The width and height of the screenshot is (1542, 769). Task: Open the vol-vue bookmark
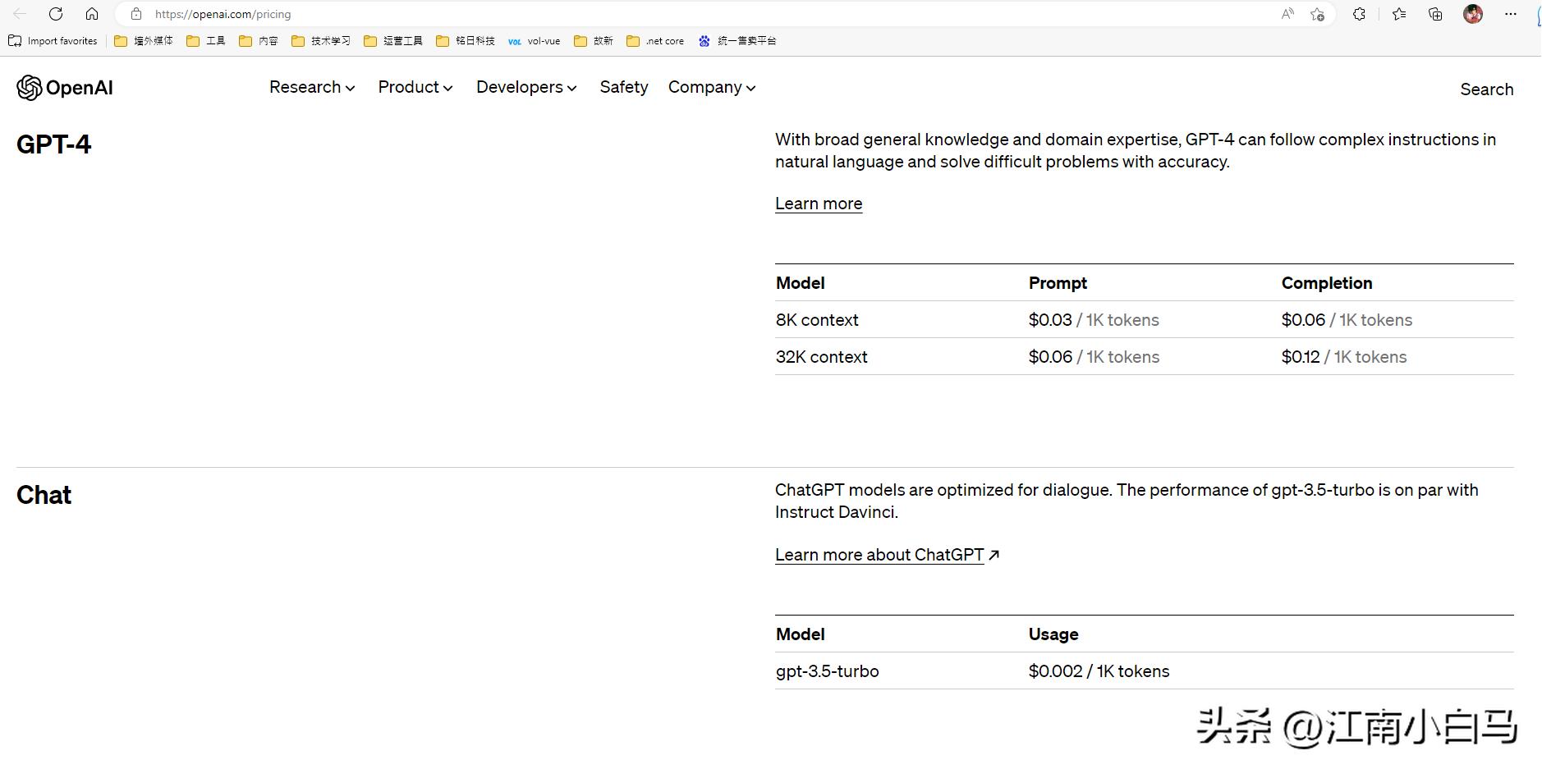tap(535, 41)
